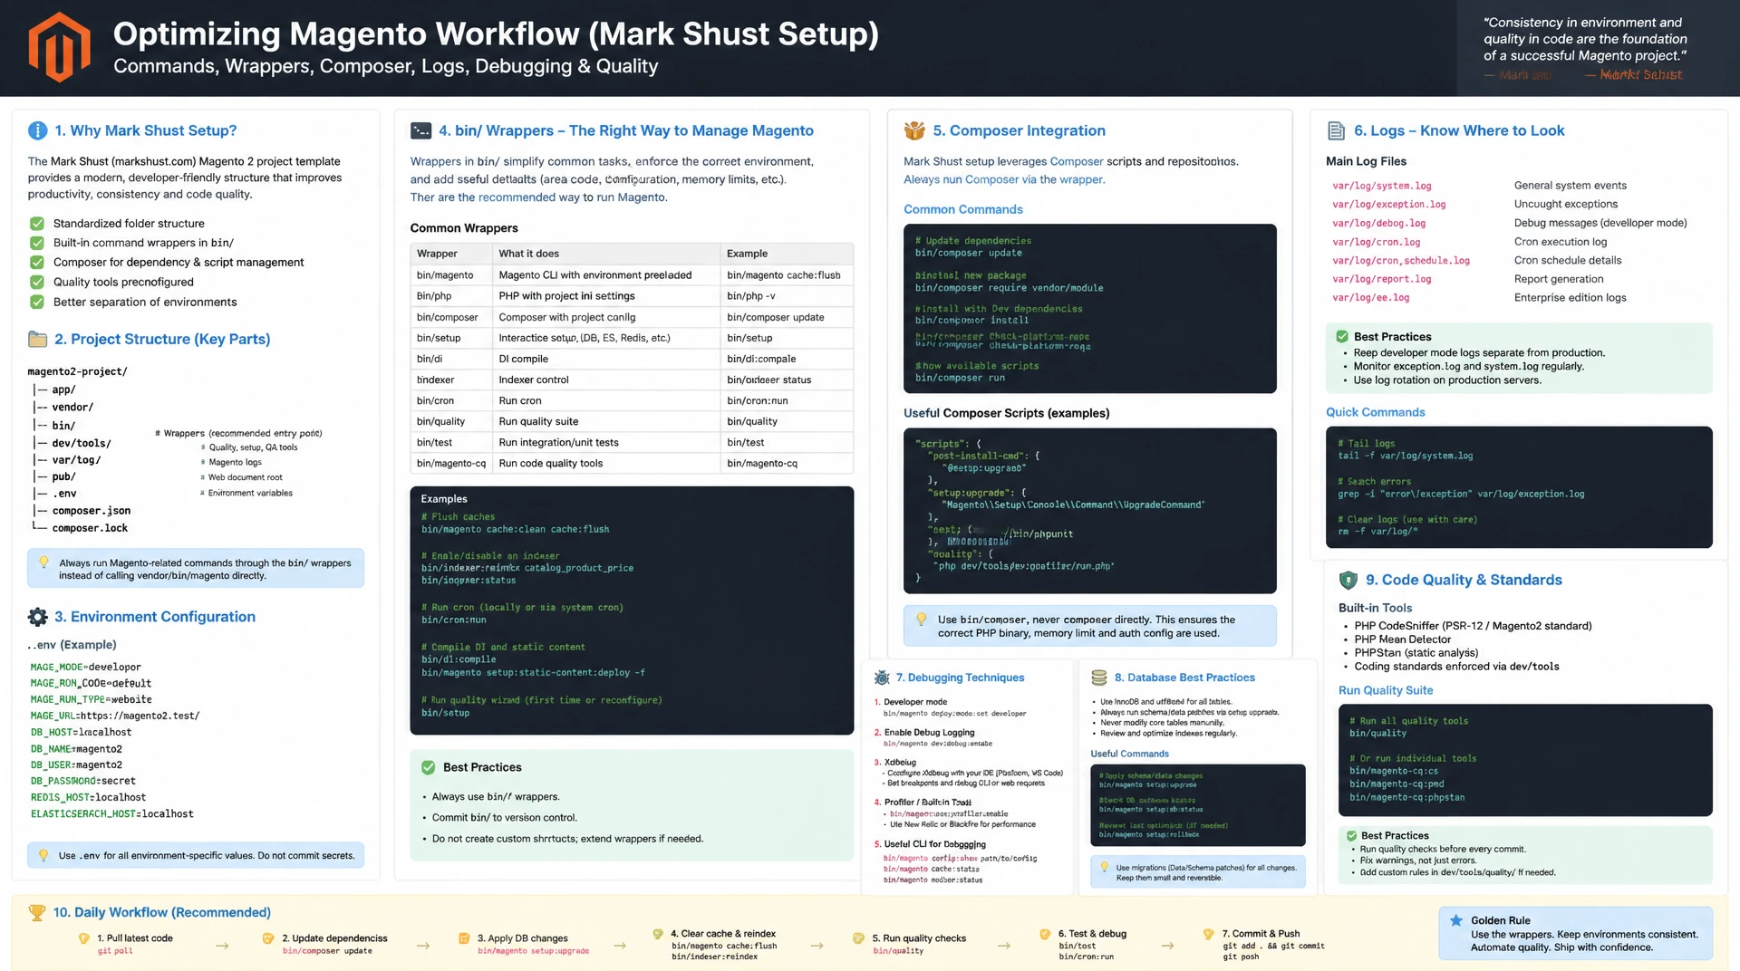Click the box icon beside Composer Integration
This screenshot has height=971, width=1740.
pos(914,130)
